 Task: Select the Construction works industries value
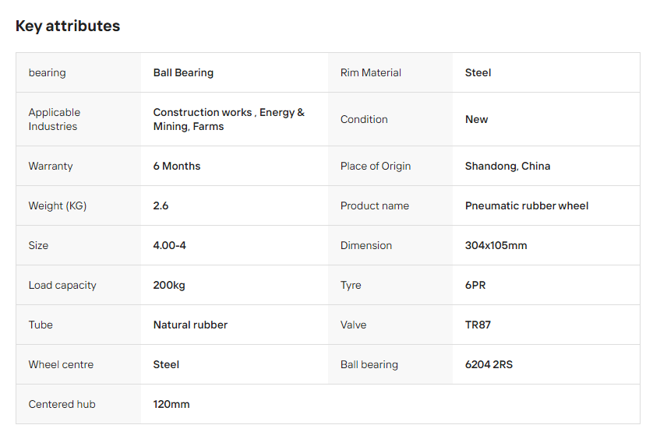(228, 119)
